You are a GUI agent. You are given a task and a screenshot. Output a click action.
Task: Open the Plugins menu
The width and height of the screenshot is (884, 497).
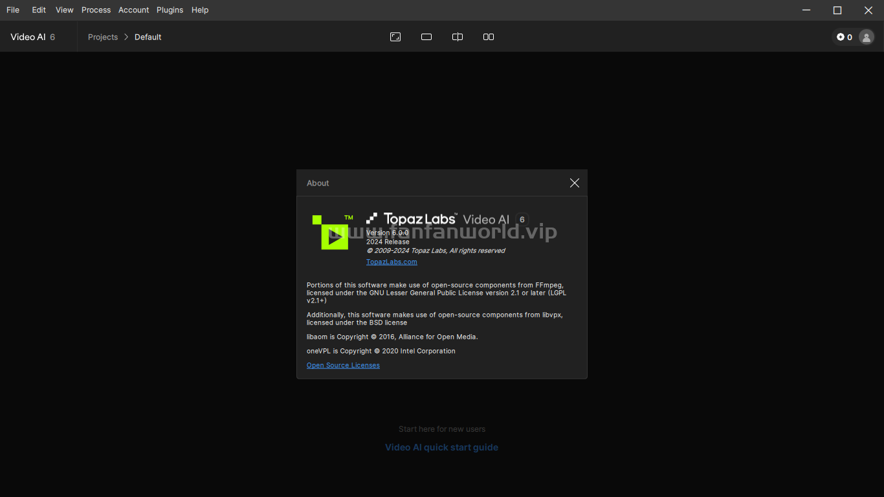tap(170, 10)
